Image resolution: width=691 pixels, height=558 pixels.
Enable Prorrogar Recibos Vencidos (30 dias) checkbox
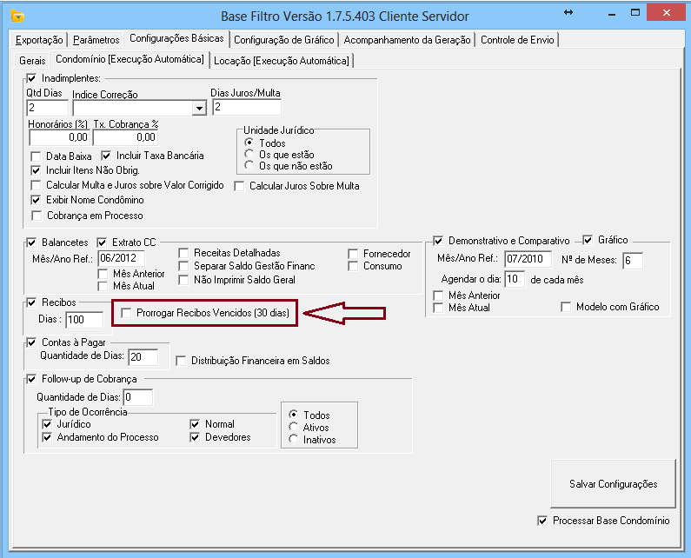(x=128, y=312)
